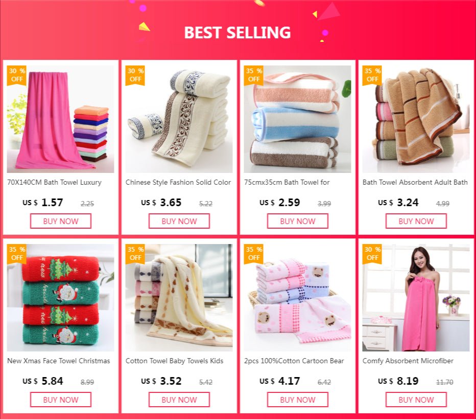Open the Cotton Towel Baby Towels Kids title
The width and height of the screenshot is (476, 419).
click(x=174, y=361)
